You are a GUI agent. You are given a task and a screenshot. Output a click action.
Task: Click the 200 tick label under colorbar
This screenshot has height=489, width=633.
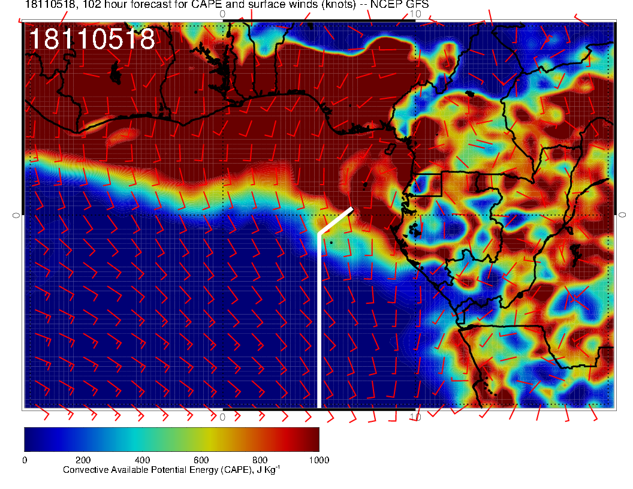pyautogui.click(x=83, y=460)
